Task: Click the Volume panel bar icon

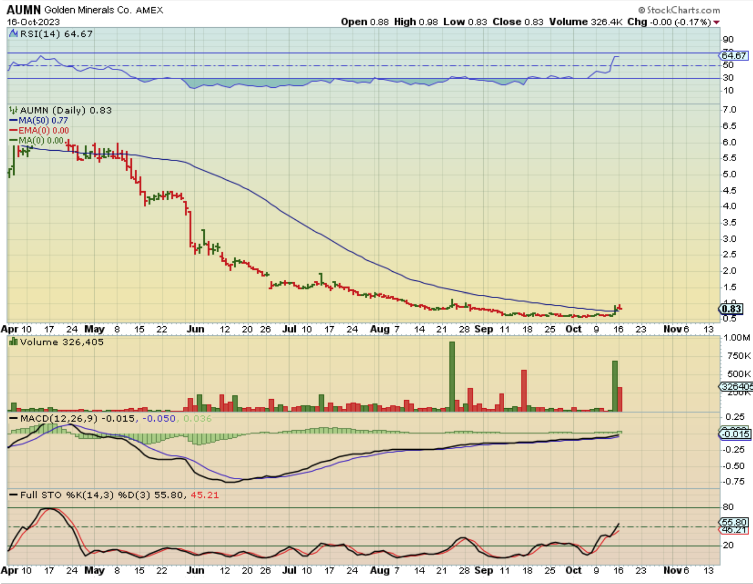Action: [x=14, y=342]
